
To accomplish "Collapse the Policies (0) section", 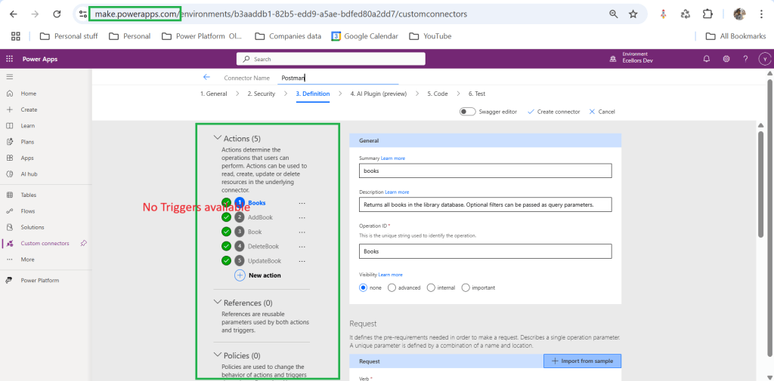I will (x=218, y=355).
